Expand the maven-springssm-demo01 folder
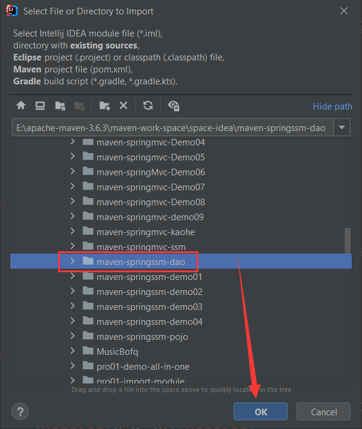 point(73,276)
